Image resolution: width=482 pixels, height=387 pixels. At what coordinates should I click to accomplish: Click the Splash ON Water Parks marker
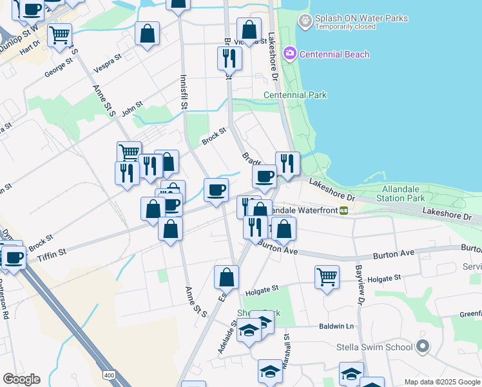coord(304,23)
